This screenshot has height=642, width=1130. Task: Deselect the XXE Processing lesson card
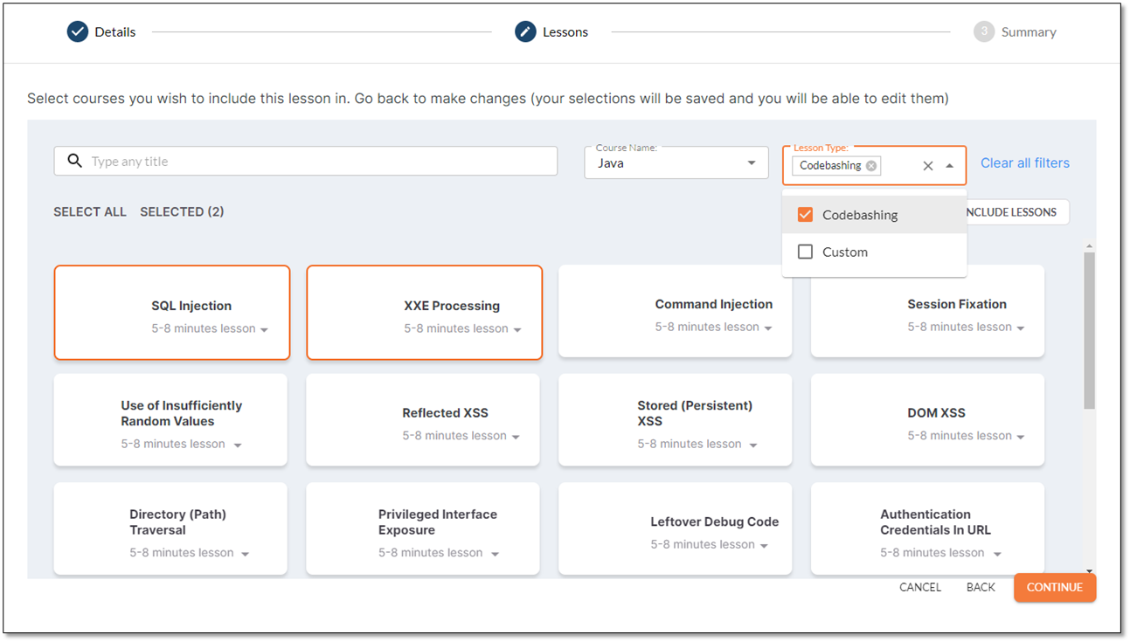click(x=424, y=313)
